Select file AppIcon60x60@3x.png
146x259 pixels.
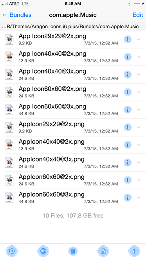click(73, 198)
